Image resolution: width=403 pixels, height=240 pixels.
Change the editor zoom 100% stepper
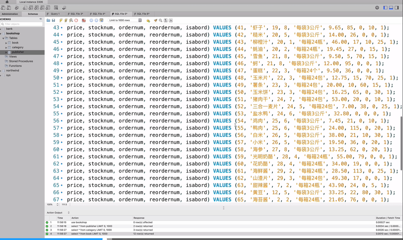[x=58, y=204]
